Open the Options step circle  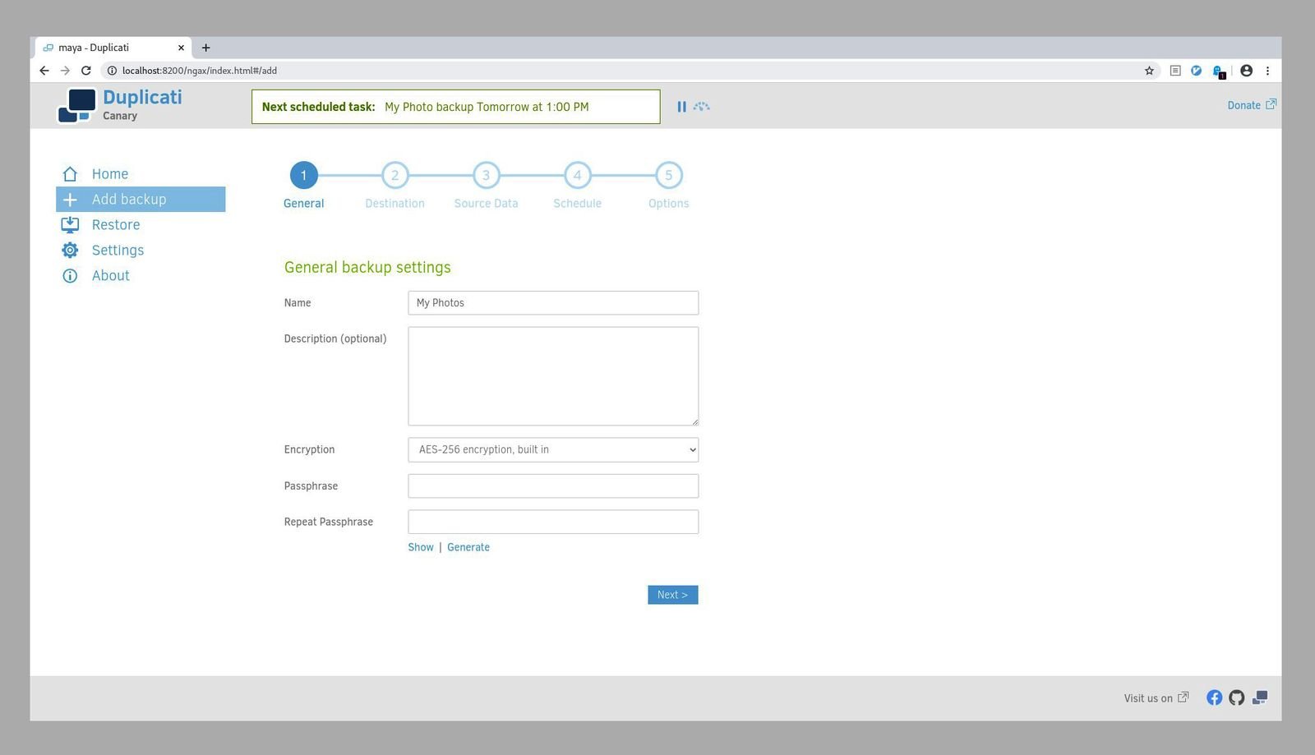(668, 175)
